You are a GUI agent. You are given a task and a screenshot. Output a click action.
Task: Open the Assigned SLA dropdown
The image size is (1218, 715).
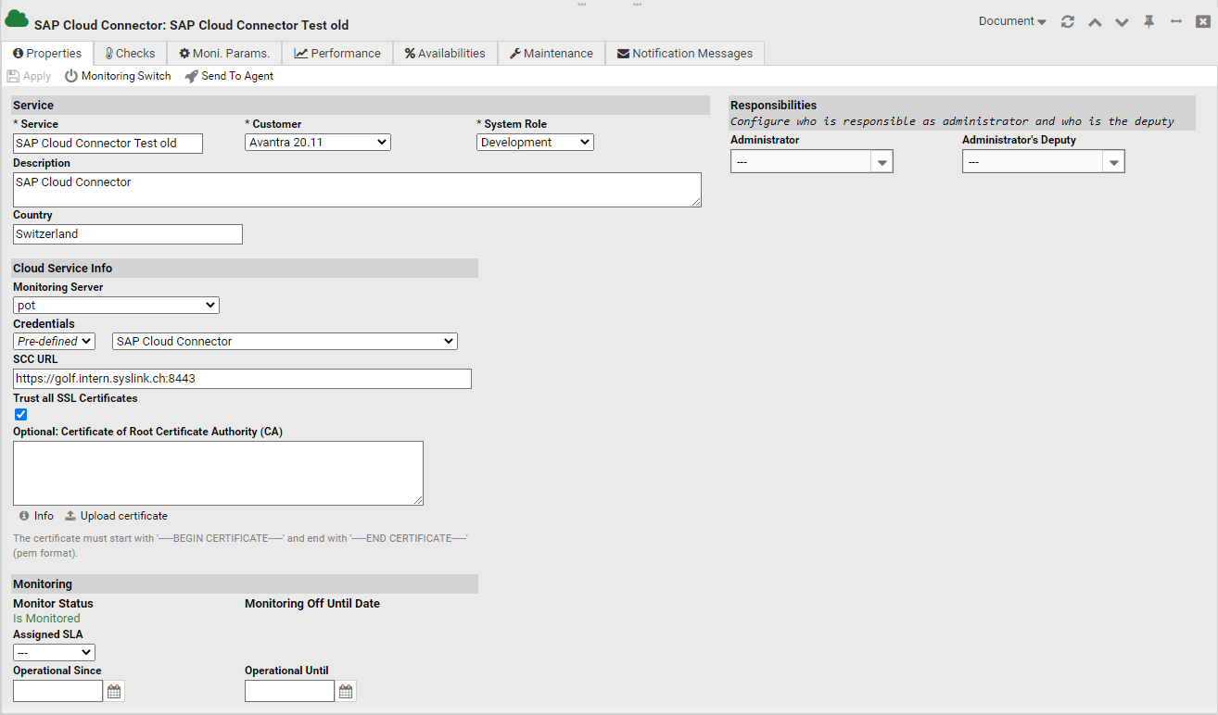click(x=54, y=653)
